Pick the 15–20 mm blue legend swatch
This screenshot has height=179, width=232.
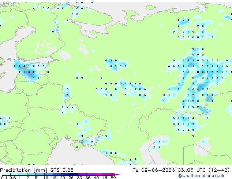[x=57, y=174]
